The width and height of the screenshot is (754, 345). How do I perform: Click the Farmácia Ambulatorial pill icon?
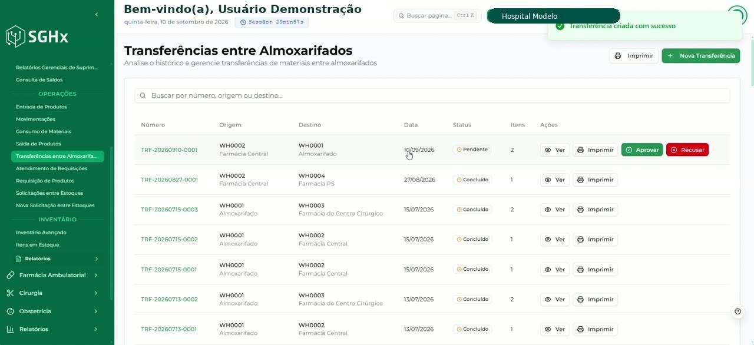pyautogui.click(x=10, y=275)
